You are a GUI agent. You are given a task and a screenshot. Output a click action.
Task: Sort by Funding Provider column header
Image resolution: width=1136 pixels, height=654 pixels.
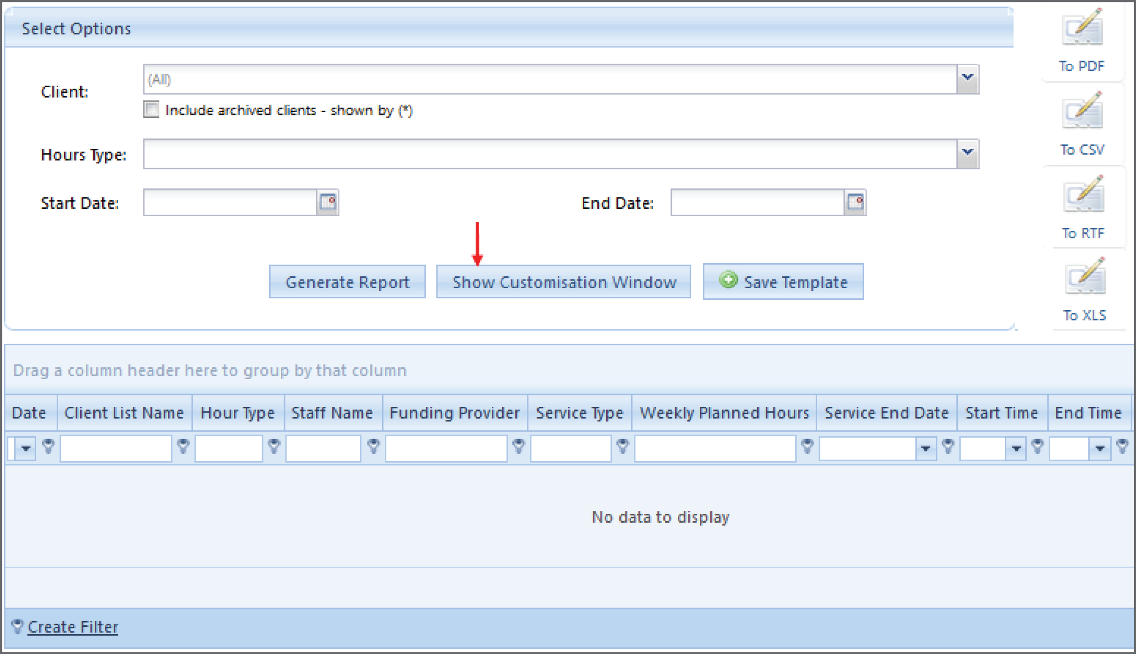coord(455,413)
